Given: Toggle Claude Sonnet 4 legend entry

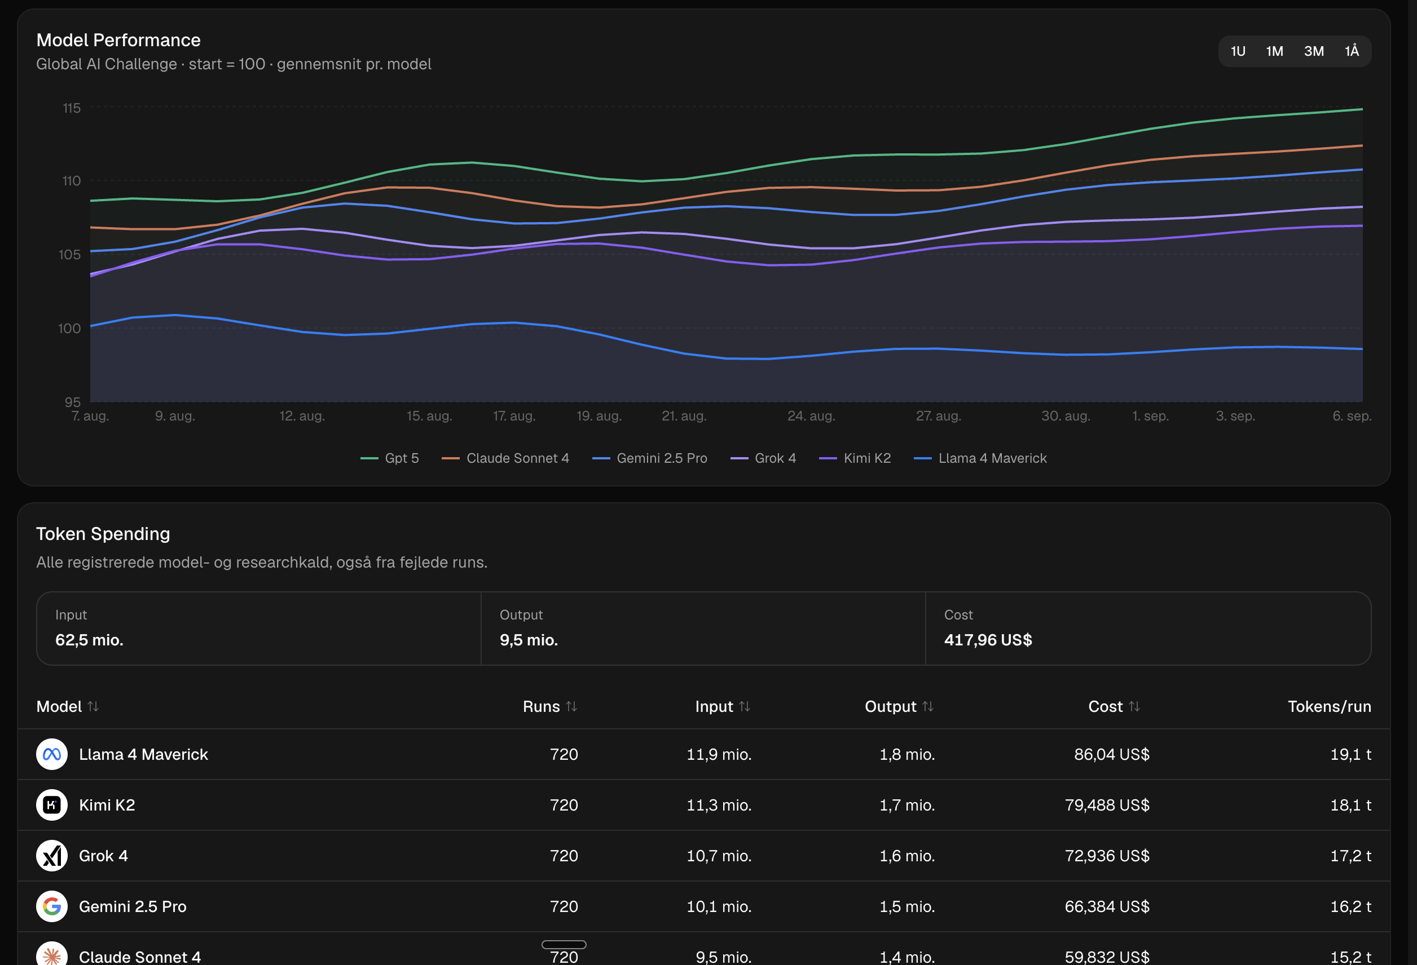Looking at the screenshot, I should [505, 458].
